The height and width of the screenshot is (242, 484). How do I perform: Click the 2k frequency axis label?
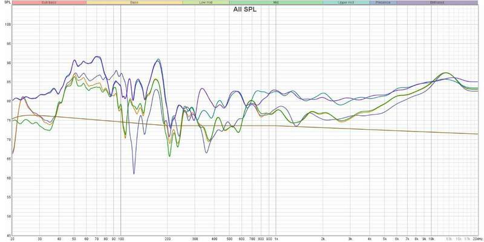323,239
